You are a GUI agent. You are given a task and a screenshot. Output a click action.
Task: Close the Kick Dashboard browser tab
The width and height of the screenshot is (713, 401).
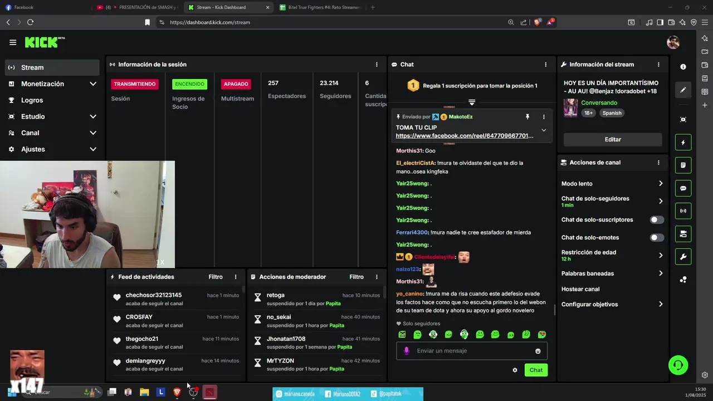tap(268, 7)
